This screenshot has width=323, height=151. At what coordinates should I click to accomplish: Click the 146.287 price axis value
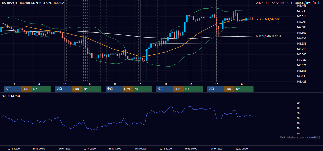pos(302,60)
